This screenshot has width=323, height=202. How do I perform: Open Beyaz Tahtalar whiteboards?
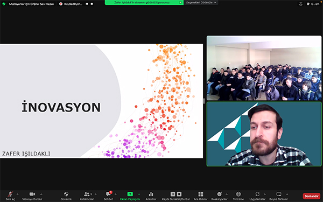(x=279, y=196)
